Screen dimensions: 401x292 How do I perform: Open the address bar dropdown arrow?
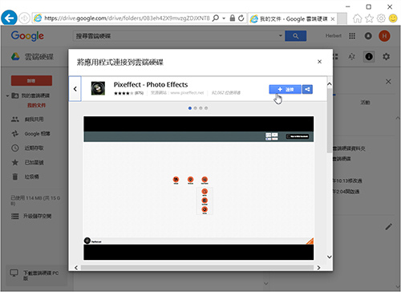coord(224,18)
